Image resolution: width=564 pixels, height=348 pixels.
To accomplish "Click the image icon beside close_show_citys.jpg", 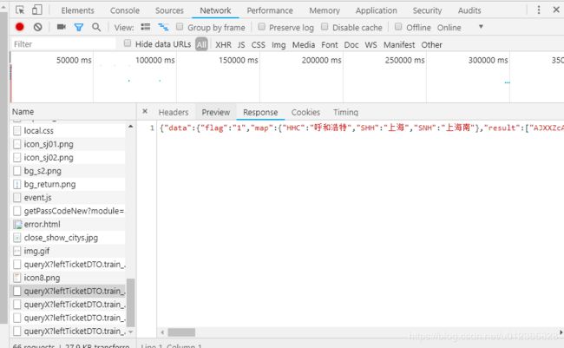I will [x=16, y=238].
